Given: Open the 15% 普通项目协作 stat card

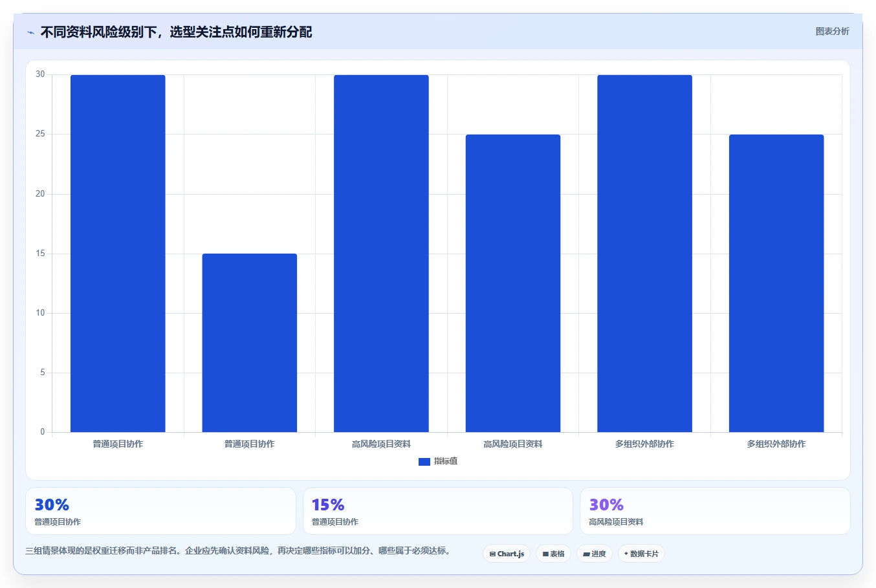Looking at the screenshot, I should tap(438, 511).
